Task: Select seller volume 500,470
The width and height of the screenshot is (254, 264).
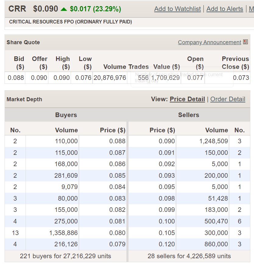Action: coord(216,221)
